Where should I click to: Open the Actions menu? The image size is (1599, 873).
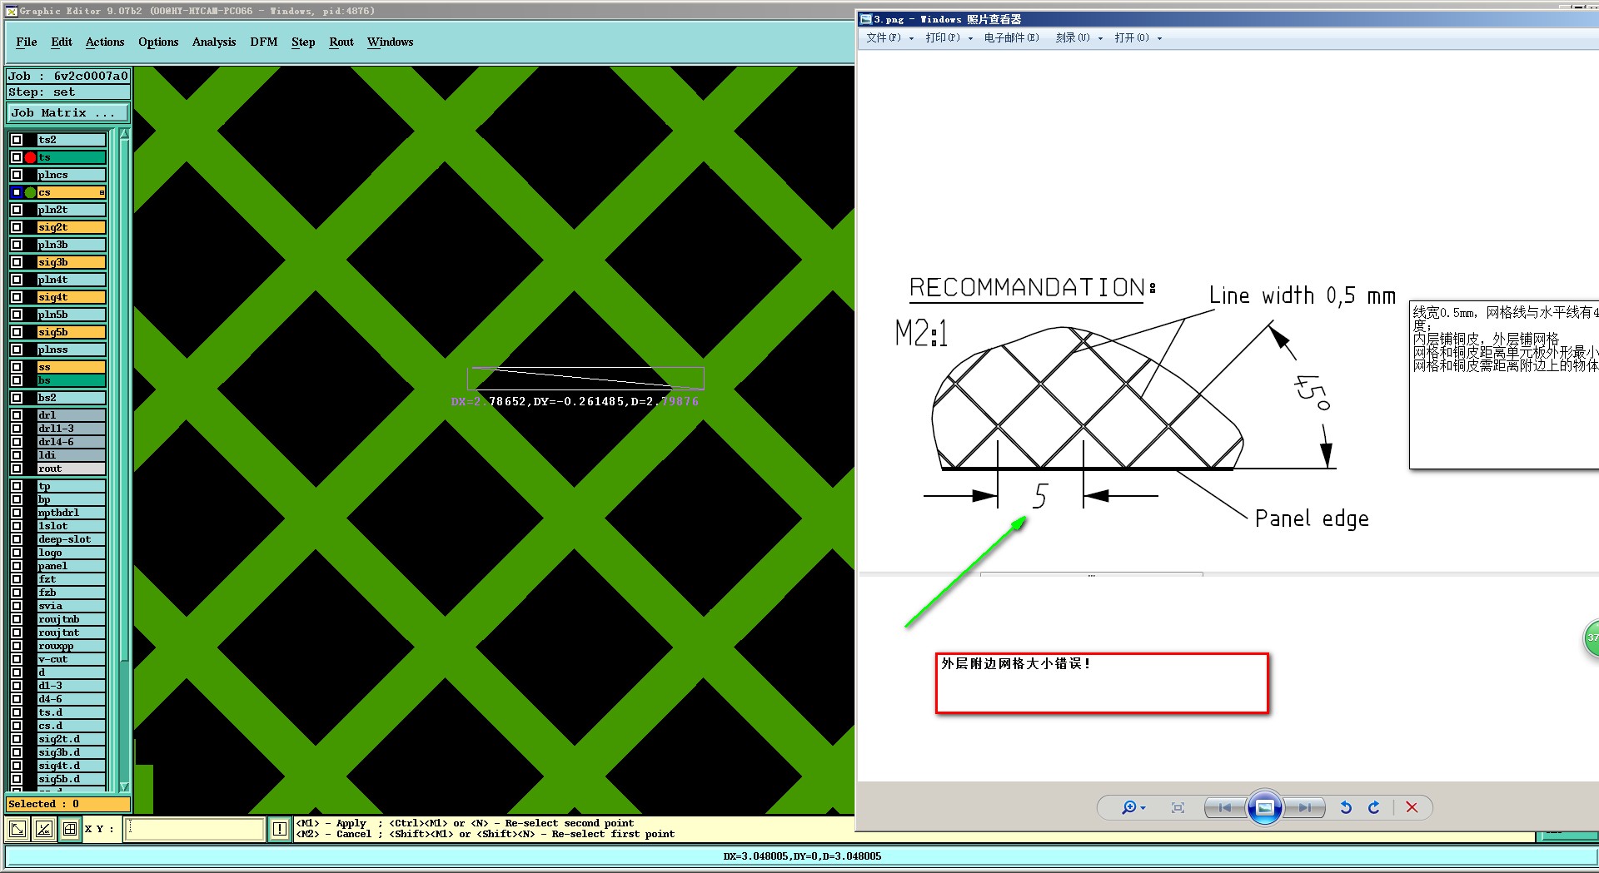[105, 42]
